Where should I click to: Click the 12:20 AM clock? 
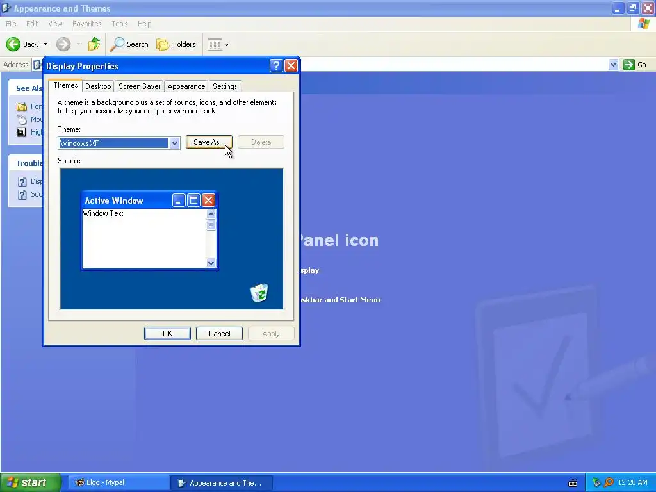coord(632,483)
